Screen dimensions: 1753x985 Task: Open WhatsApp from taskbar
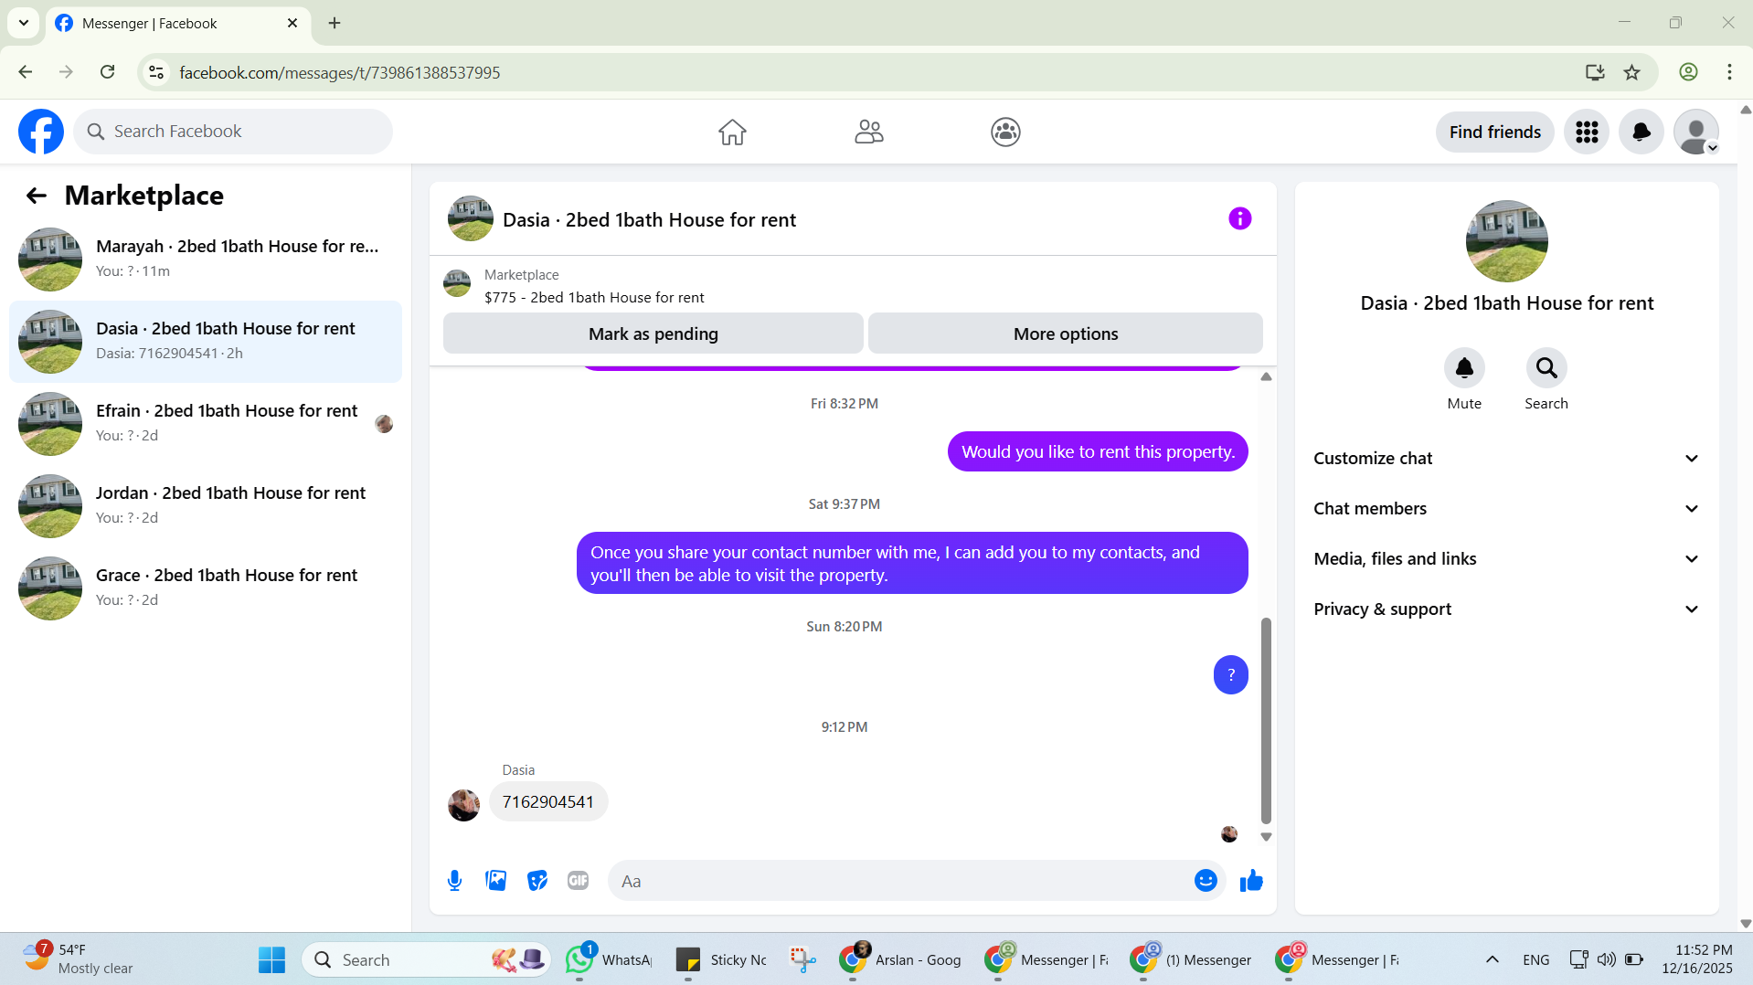tap(609, 959)
